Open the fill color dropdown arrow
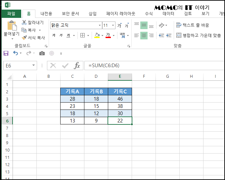The height and width of the screenshot is (180, 225). pos(102,35)
